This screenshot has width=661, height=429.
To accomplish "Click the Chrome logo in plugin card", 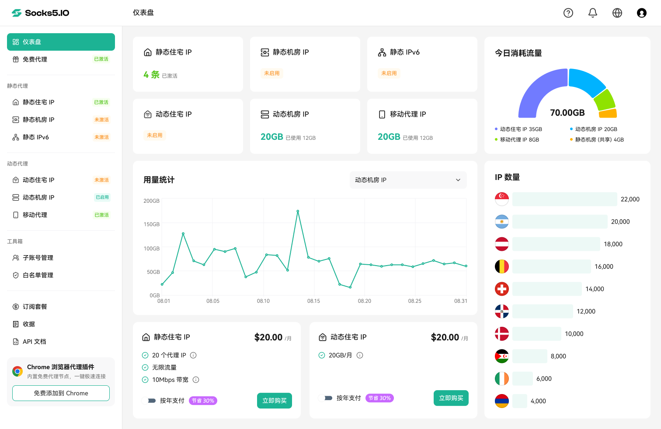I will 17,371.
